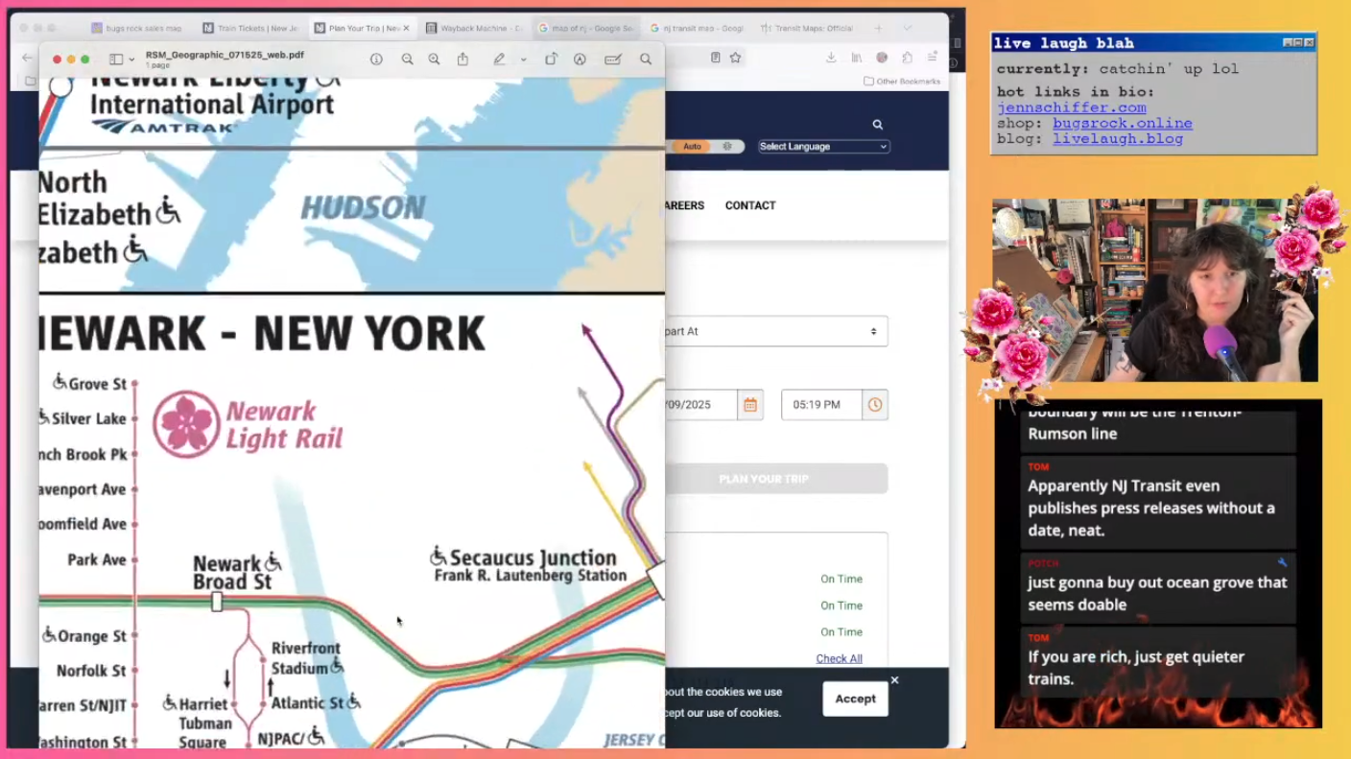The height and width of the screenshot is (759, 1351).
Task: Open the Select Language dropdown
Action: point(822,146)
